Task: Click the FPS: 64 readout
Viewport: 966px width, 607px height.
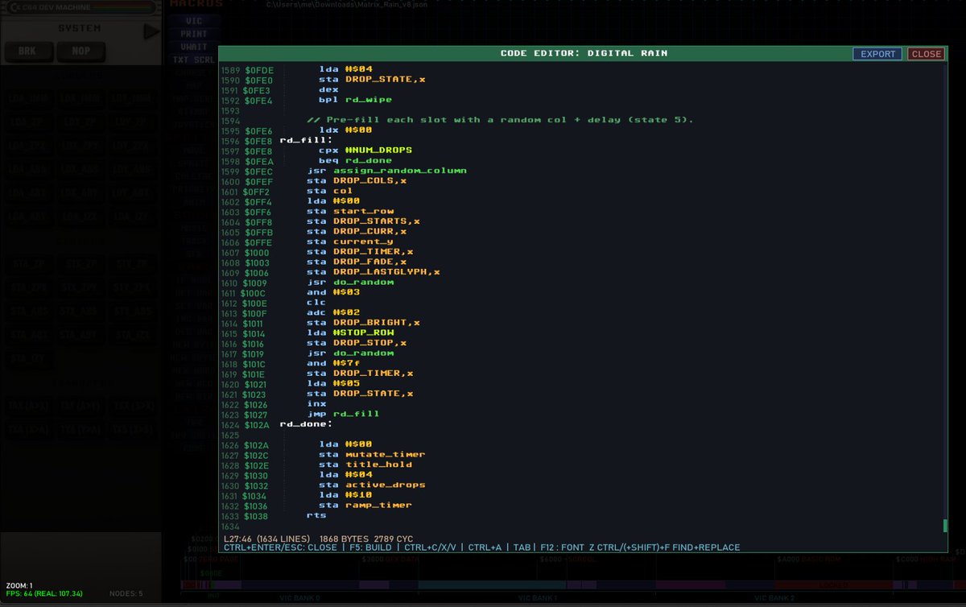Action: [x=44, y=594]
